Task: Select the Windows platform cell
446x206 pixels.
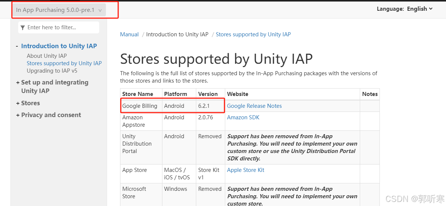Action: tap(179, 195)
